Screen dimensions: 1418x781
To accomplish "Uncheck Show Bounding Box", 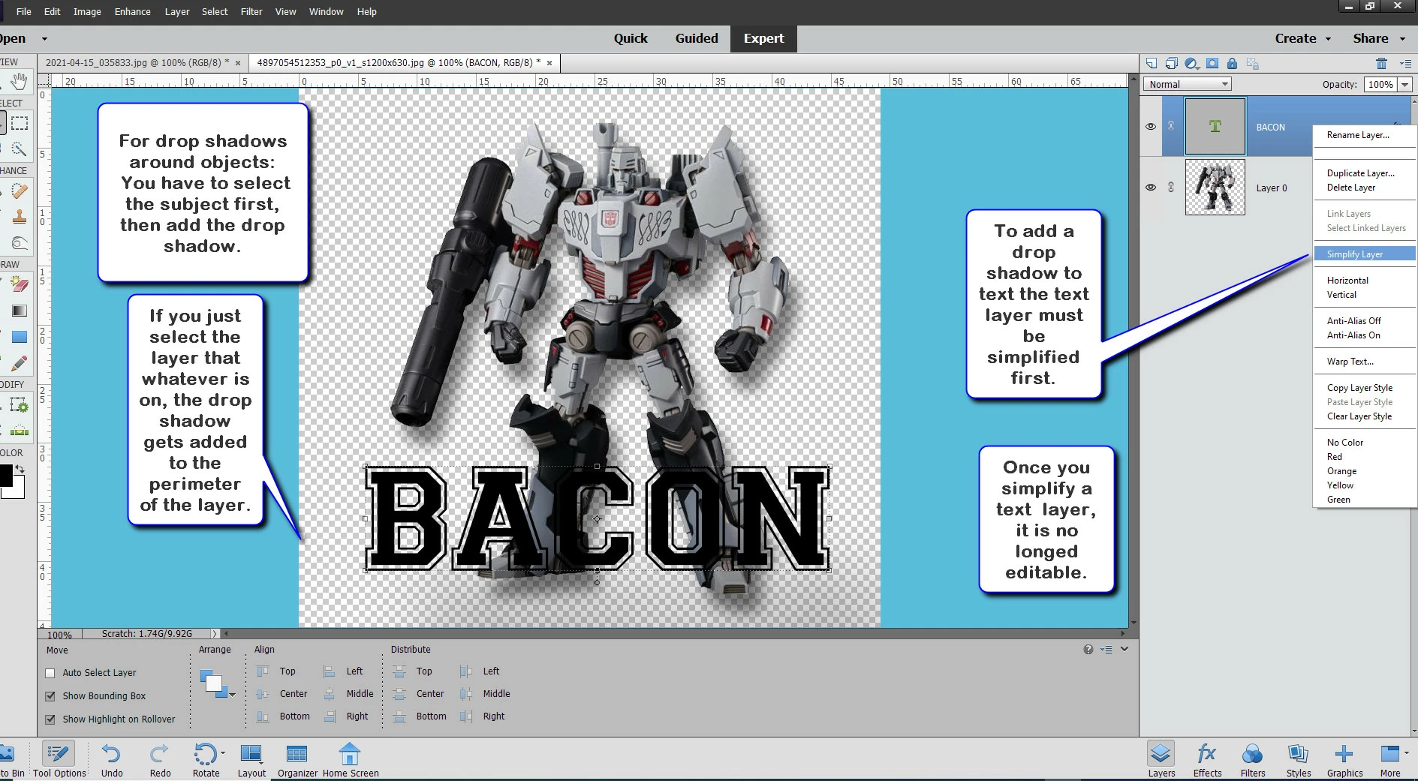I will coord(50,696).
